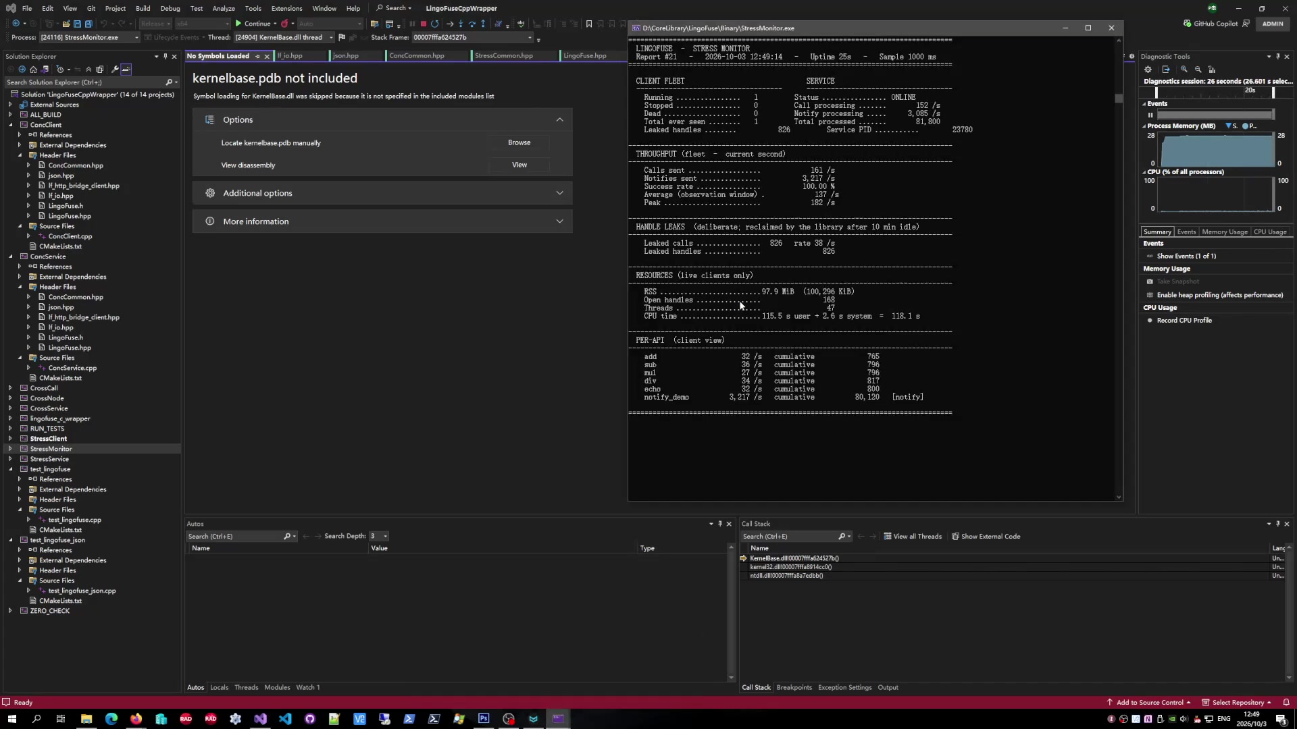Image resolution: width=1297 pixels, height=729 pixels.
Task: Click the Save All toolbar icon
Action: (88, 24)
